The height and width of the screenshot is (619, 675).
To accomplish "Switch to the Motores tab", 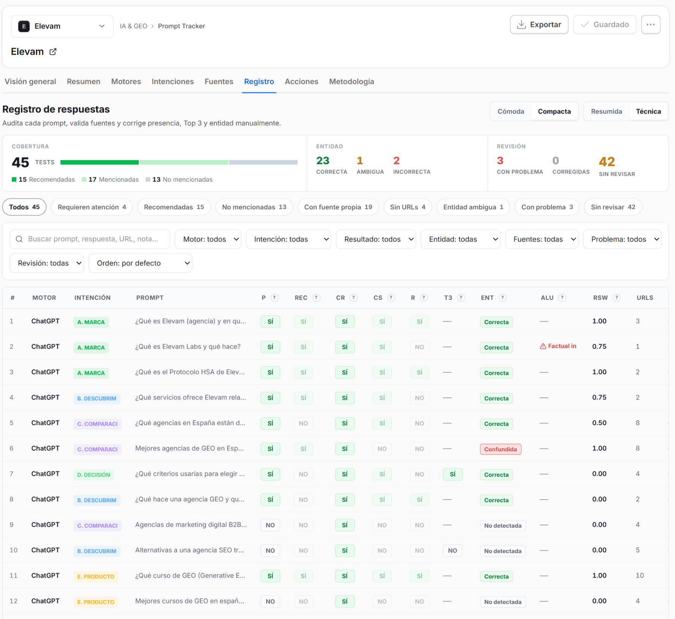I will tap(126, 82).
